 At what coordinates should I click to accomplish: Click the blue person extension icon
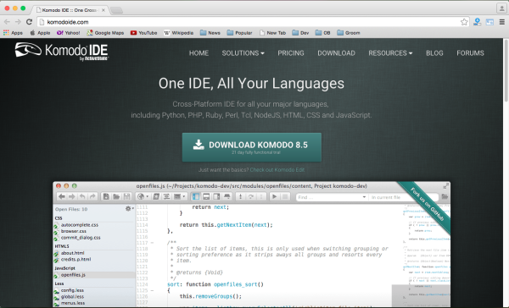point(477,22)
